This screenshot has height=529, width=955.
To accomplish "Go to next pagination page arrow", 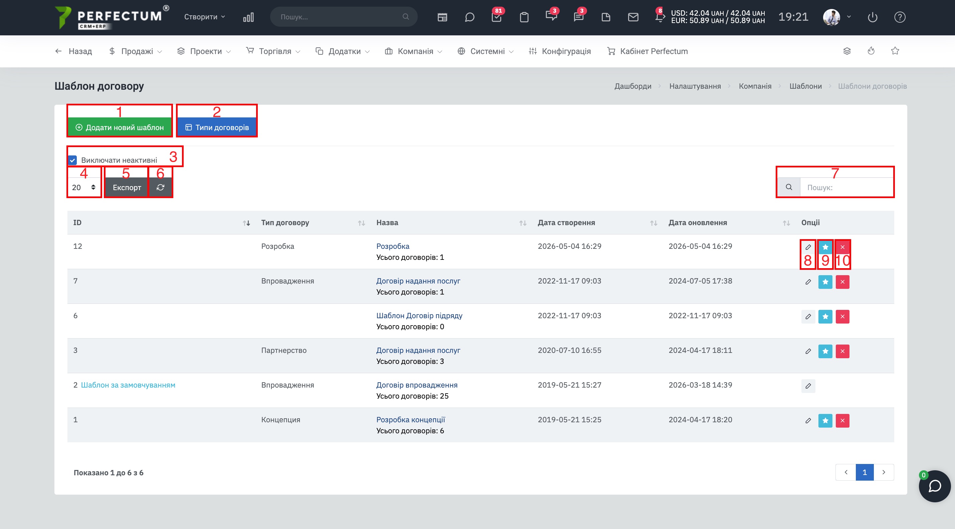I will 884,472.
